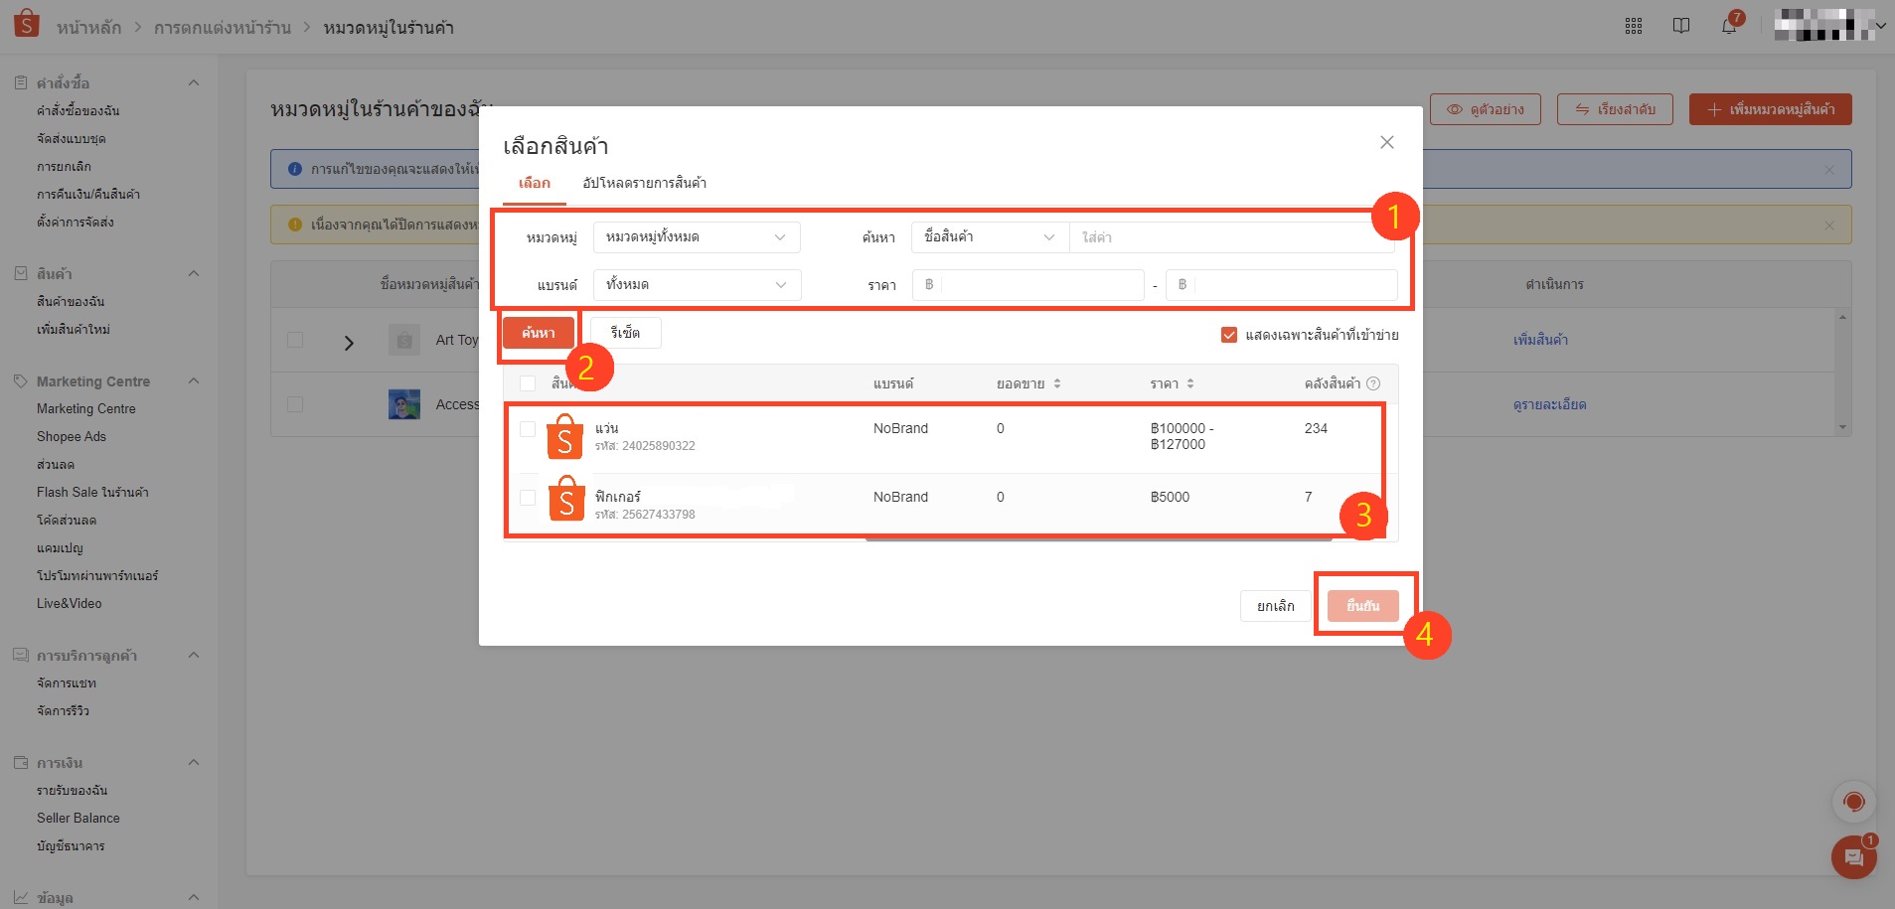Image resolution: width=1895 pixels, height=909 pixels.
Task: Toggle select-all products checkbox in header
Action: click(x=528, y=383)
